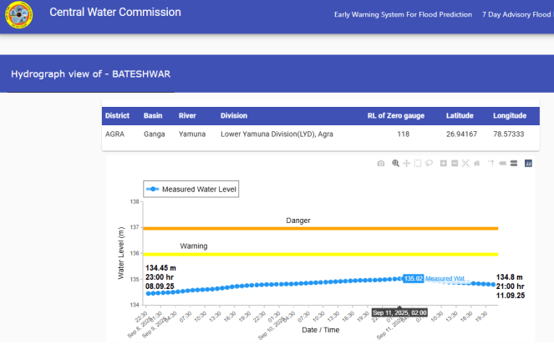Click the Central Water Commission logo
Screen dimensions: 554x360
click(x=18, y=14)
